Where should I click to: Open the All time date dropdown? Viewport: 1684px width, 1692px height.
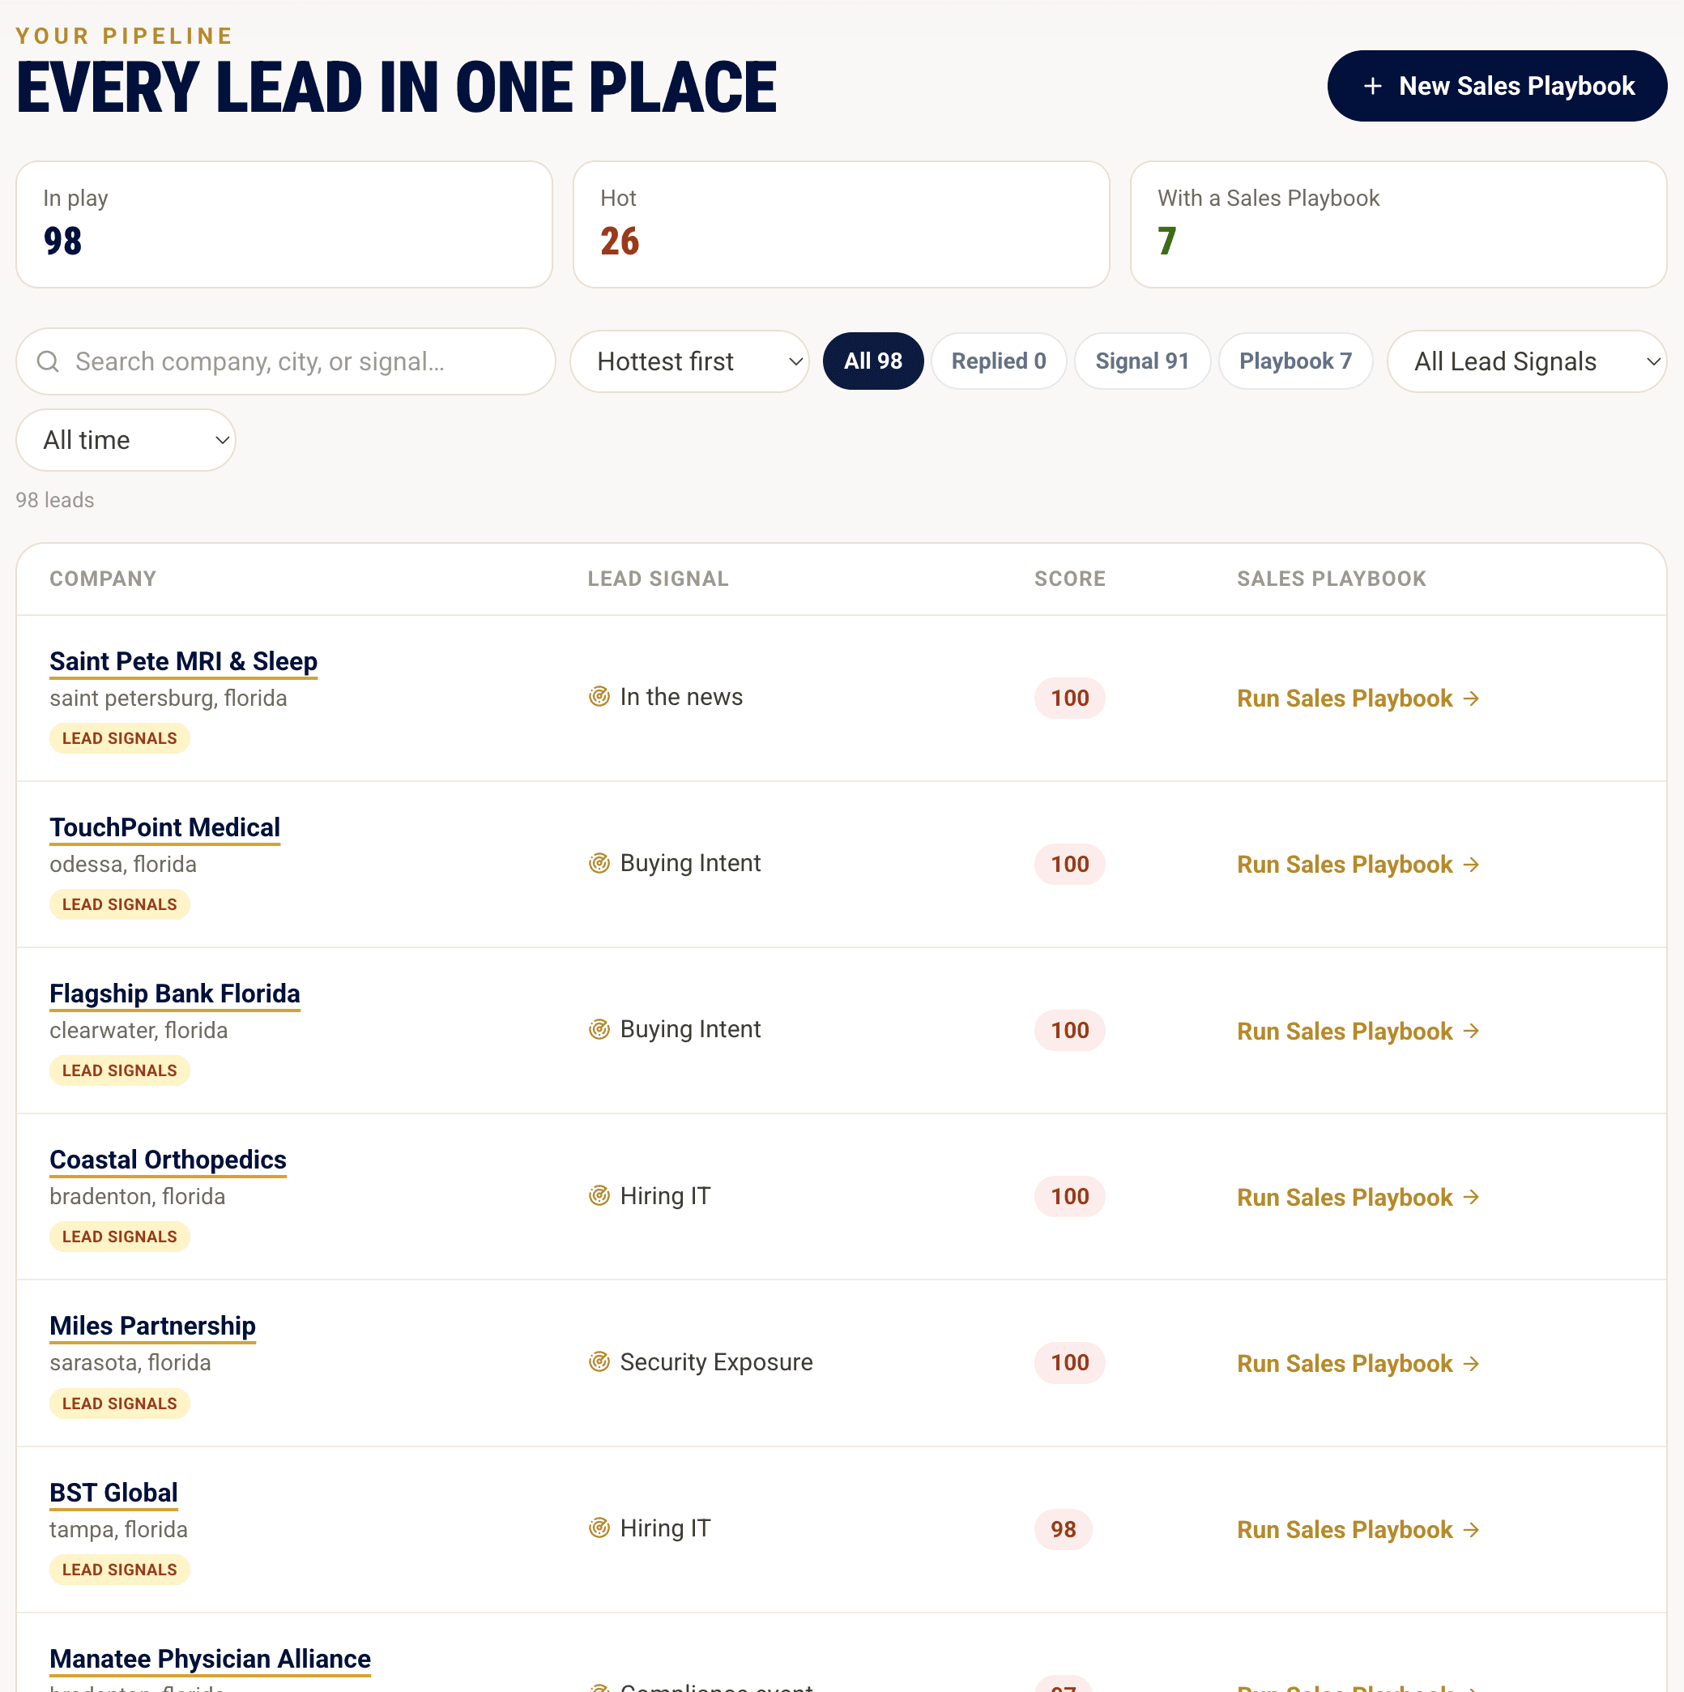pos(126,440)
